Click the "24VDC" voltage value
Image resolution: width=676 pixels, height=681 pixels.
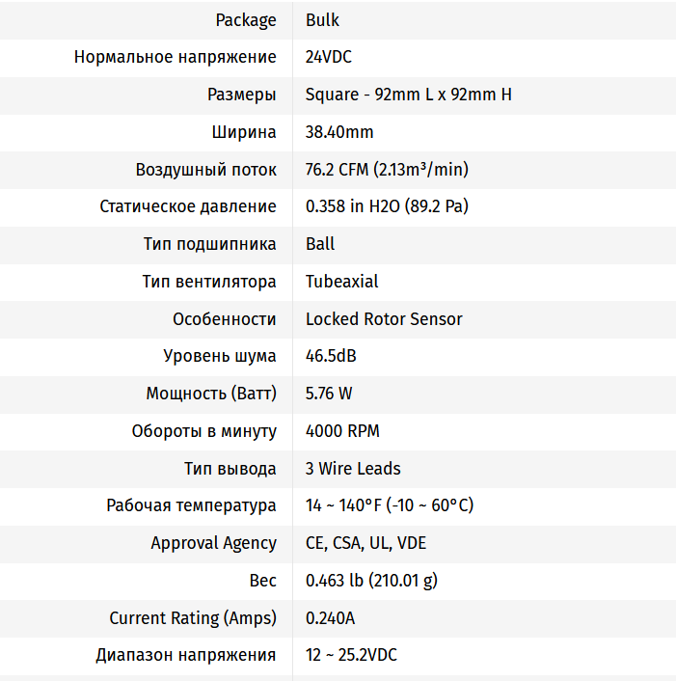328,57
